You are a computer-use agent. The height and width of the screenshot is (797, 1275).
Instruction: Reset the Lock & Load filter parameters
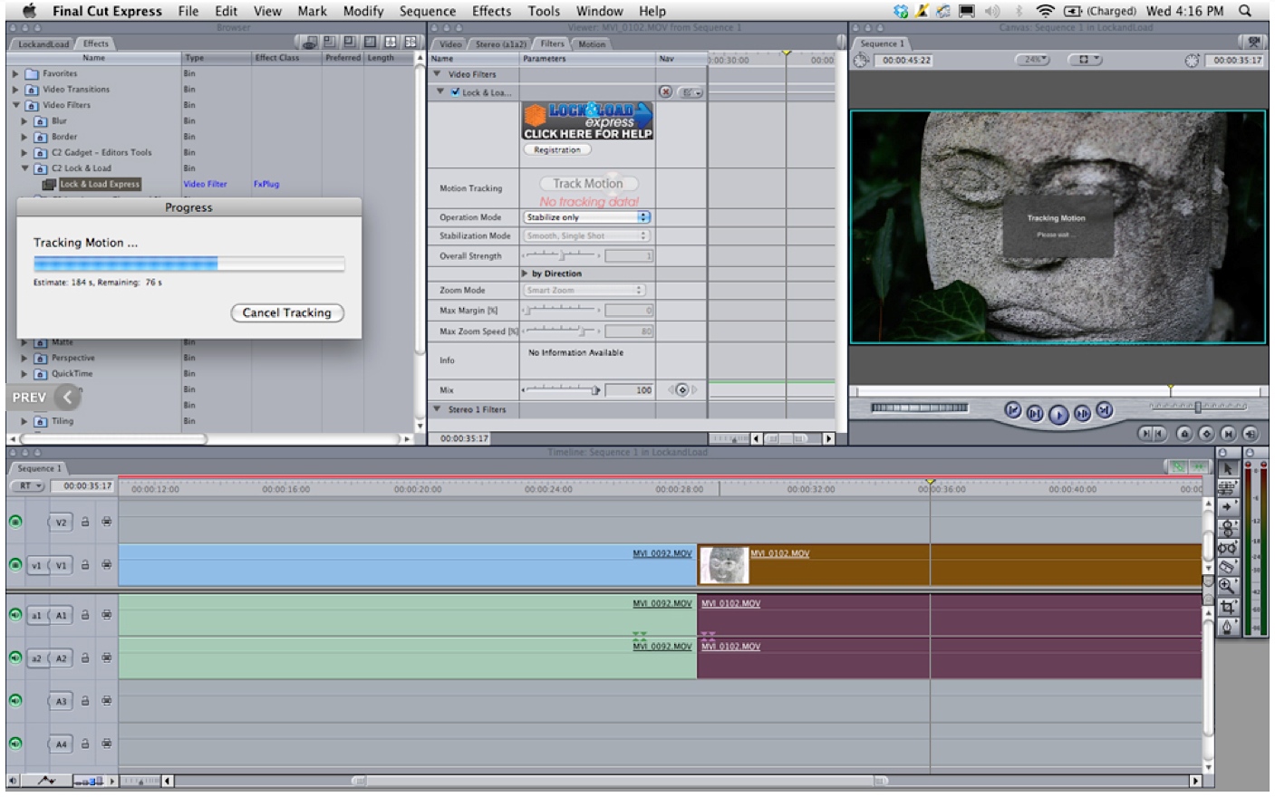666,92
